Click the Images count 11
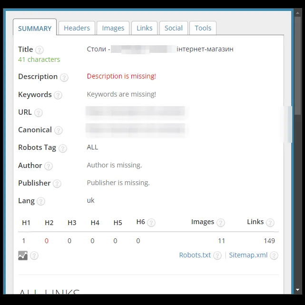The height and width of the screenshot is (305, 305). point(221,241)
